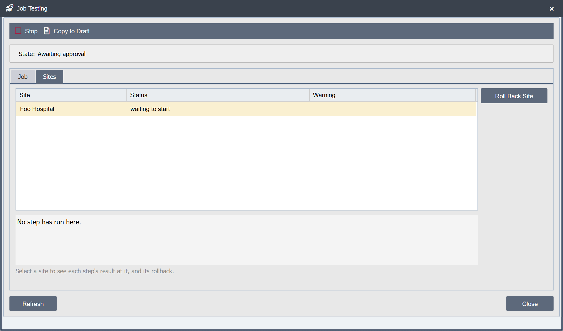Click the bottom Close button
The height and width of the screenshot is (331, 563).
click(x=530, y=304)
